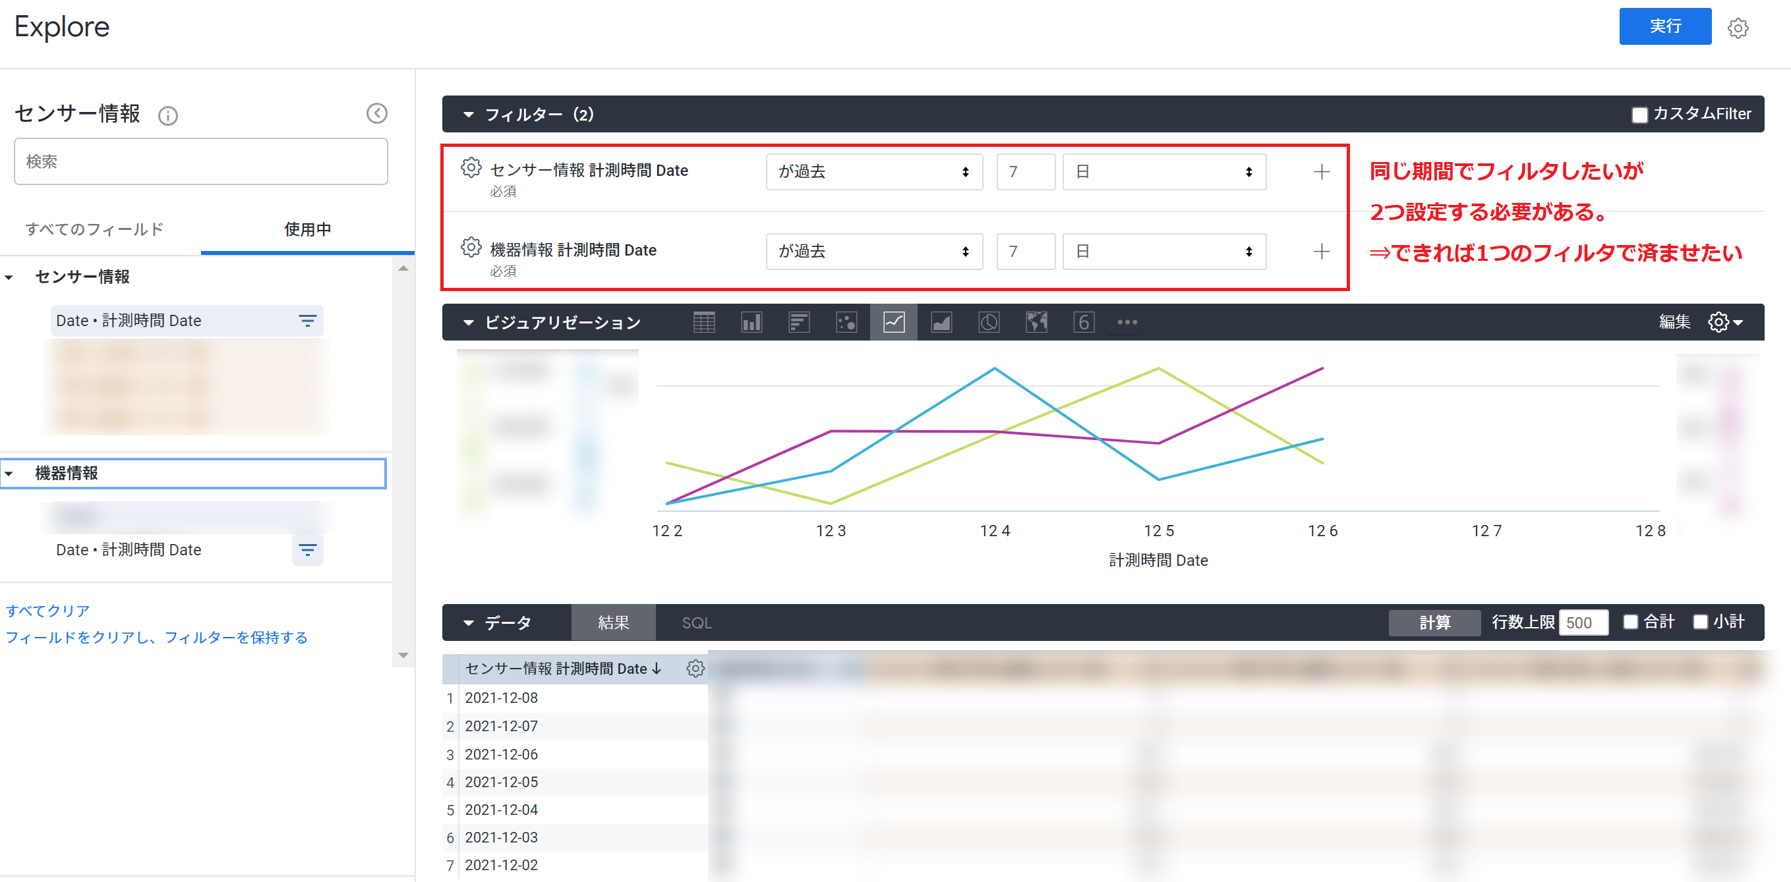Select the single value visualization icon
Viewport: 1791px width, 882px height.
point(1083,322)
